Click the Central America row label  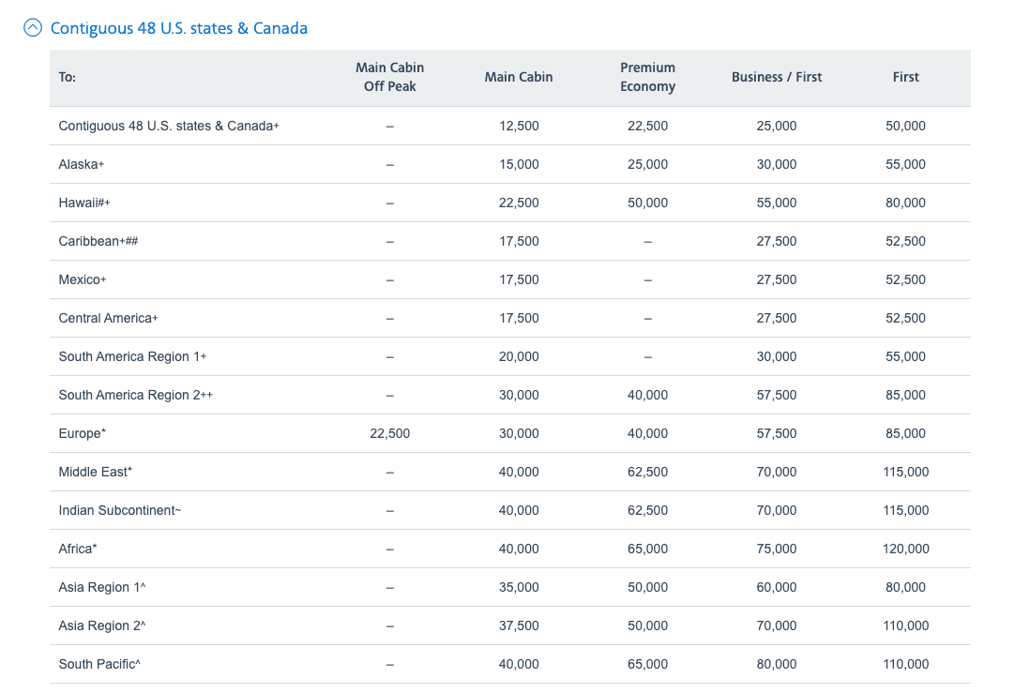click(x=108, y=318)
